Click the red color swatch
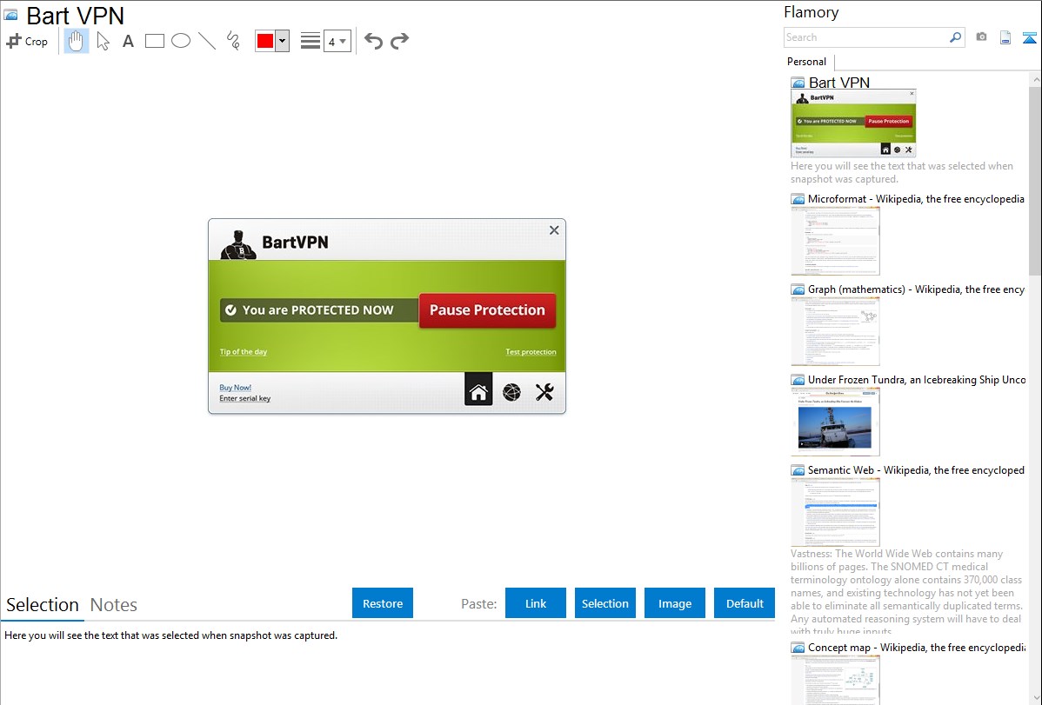This screenshot has height=705, width=1042. (x=265, y=41)
